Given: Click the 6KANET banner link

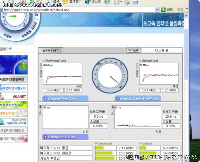Looking at the screenshot, I should point(14,97).
